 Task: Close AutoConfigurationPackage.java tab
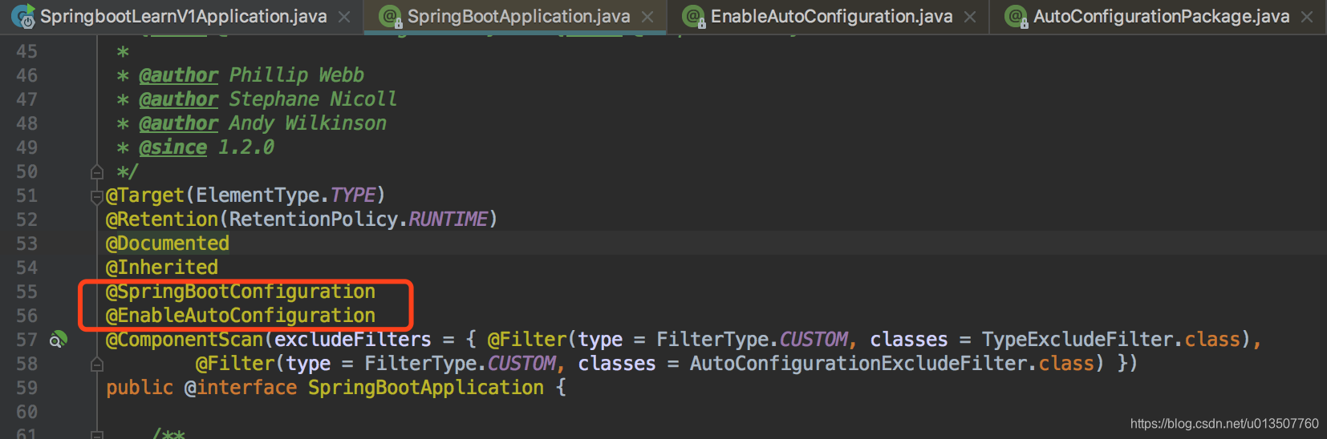point(1307,17)
